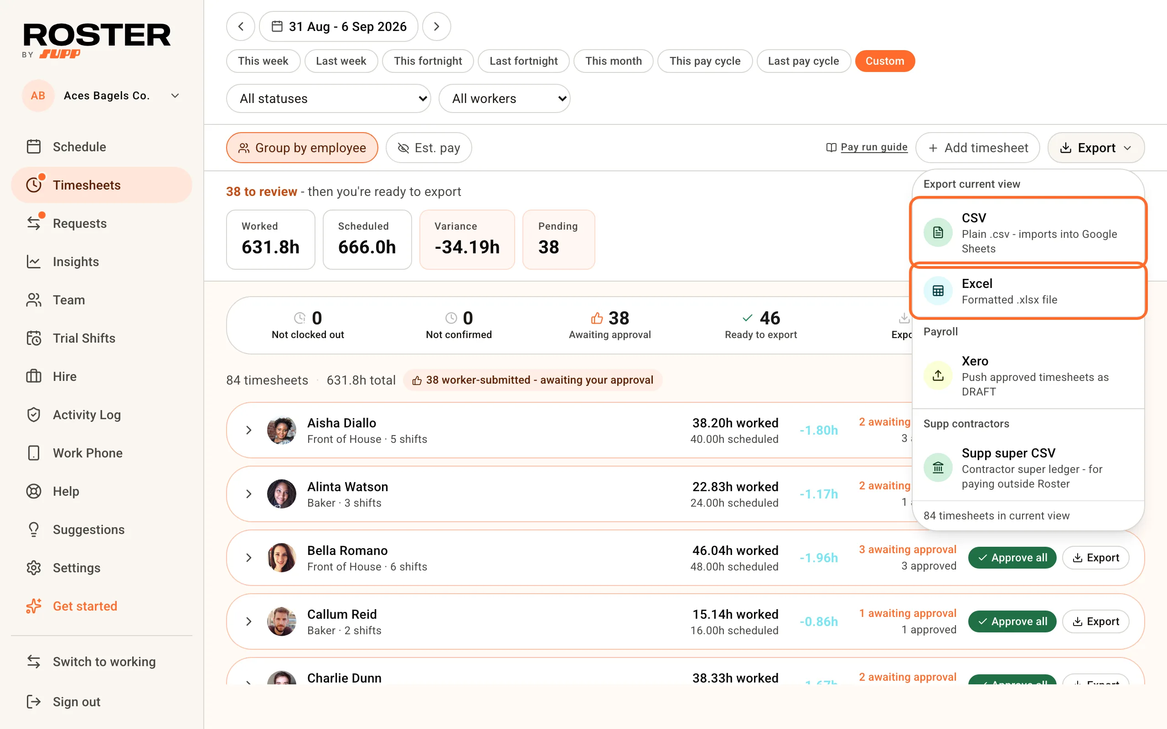This screenshot has height=729, width=1167.
Task: Click the Sign out door icon
Action: (34, 702)
